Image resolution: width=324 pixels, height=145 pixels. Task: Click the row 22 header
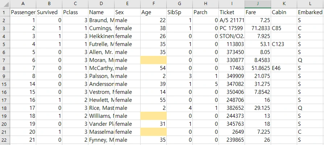(x=5, y=140)
